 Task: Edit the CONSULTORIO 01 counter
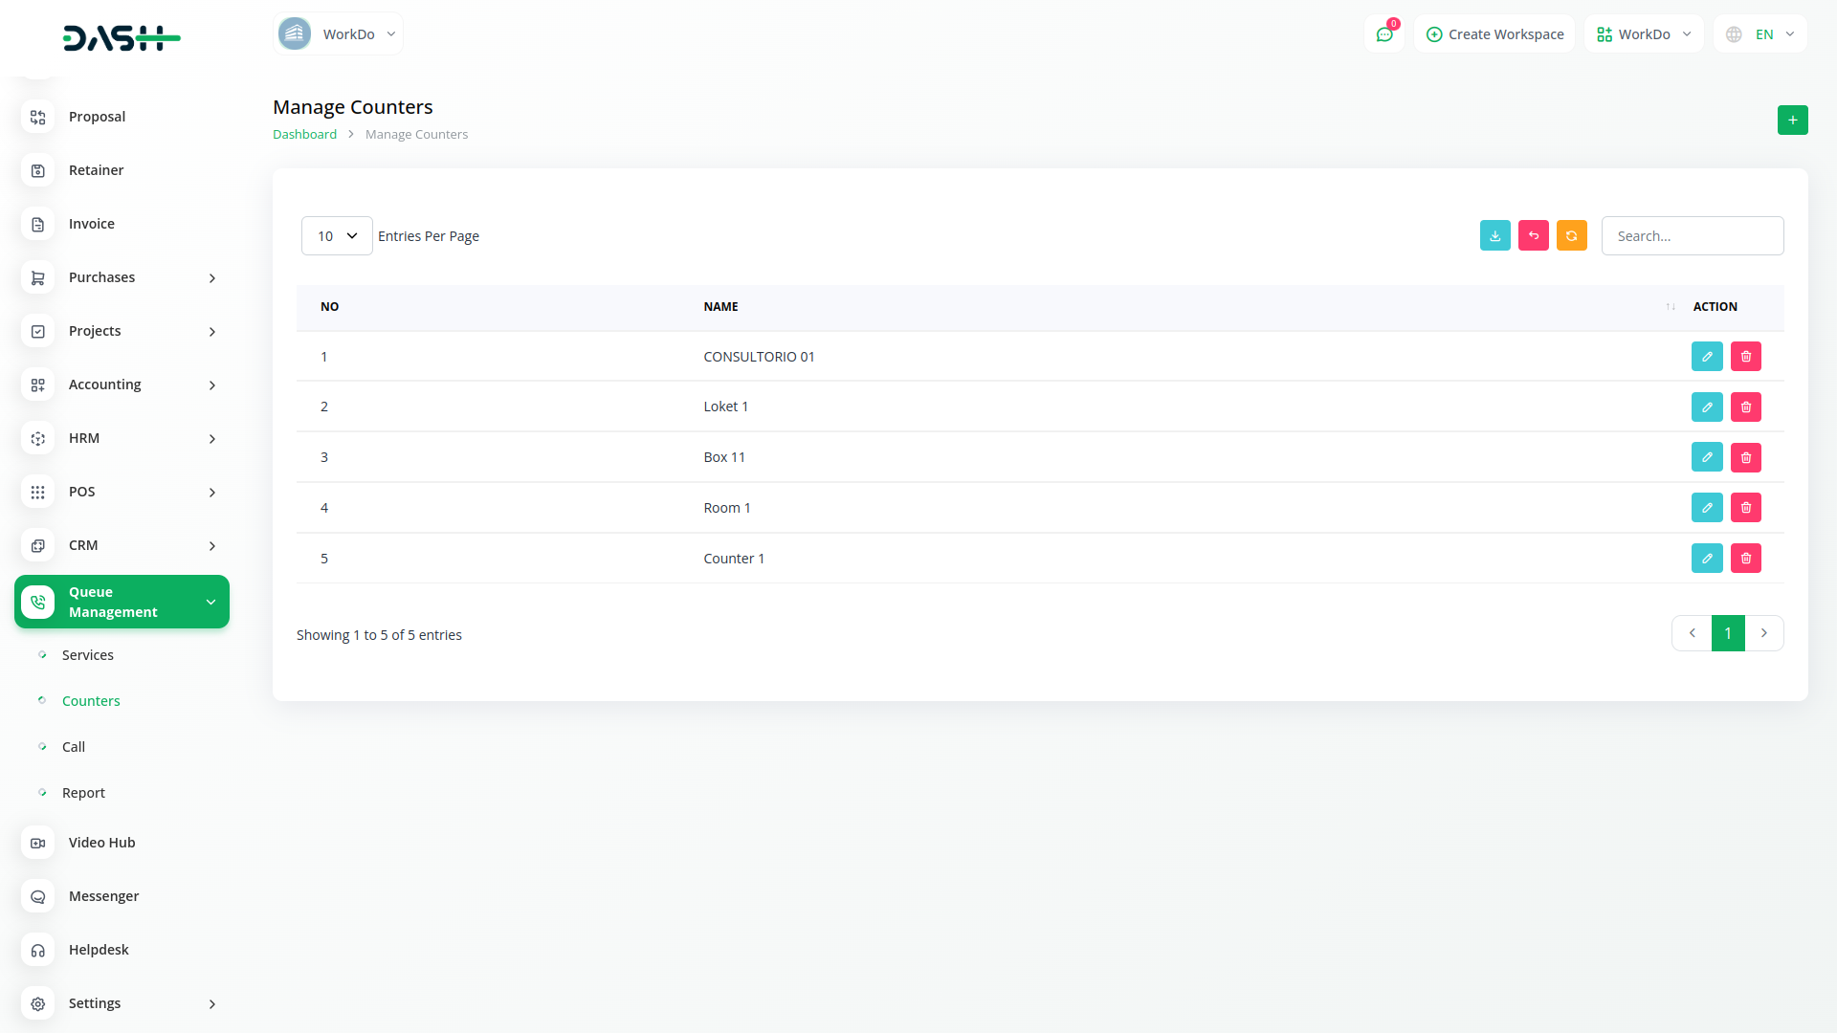point(1707,357)
